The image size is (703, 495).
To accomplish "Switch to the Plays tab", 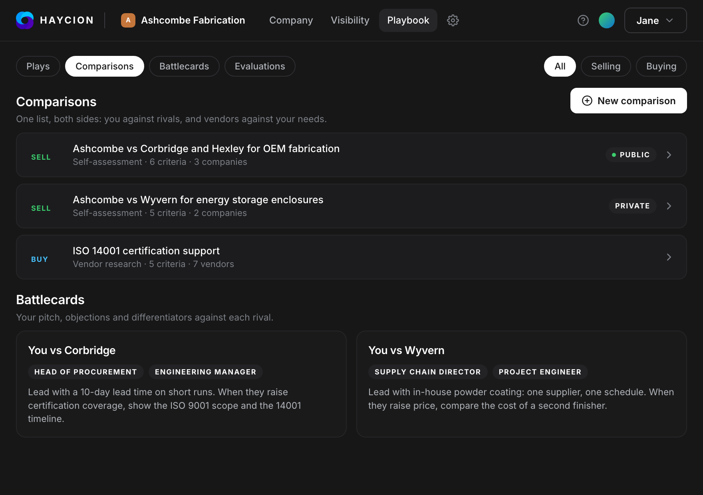I will coord(38,66).
